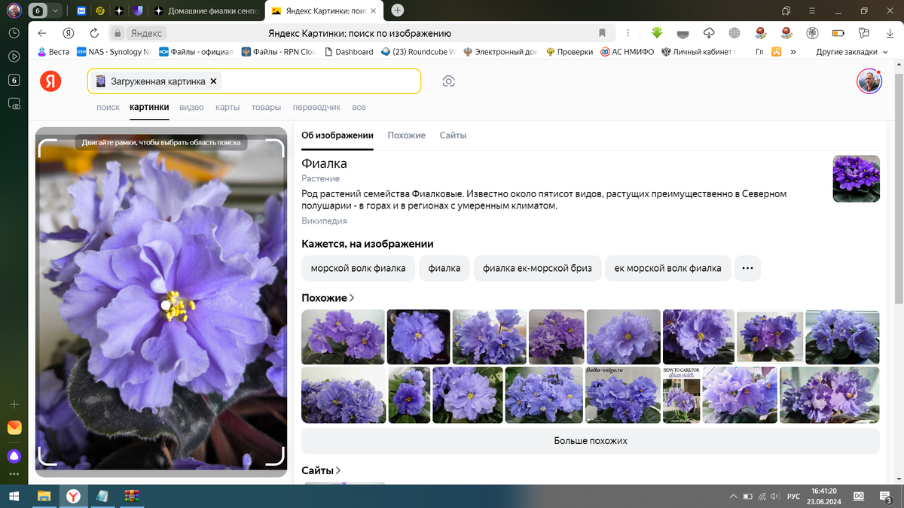Open the first similar violet thumbnail
Viewport: 904px width, 508px height.
[x=342, y=336]
